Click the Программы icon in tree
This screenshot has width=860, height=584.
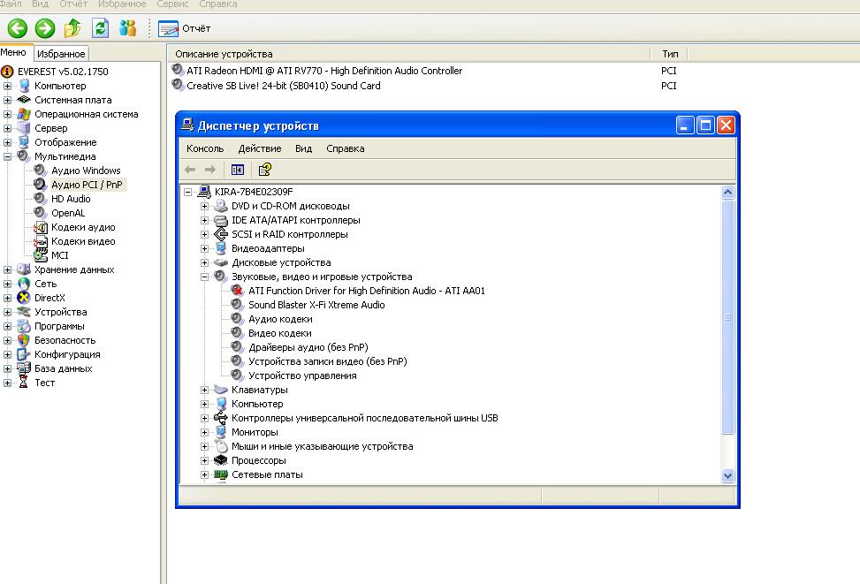point(24,326)
